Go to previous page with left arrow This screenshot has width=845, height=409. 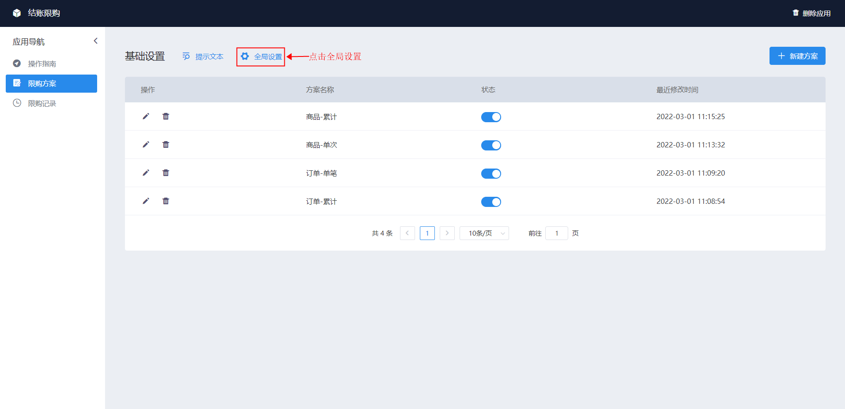coord(407,233)
